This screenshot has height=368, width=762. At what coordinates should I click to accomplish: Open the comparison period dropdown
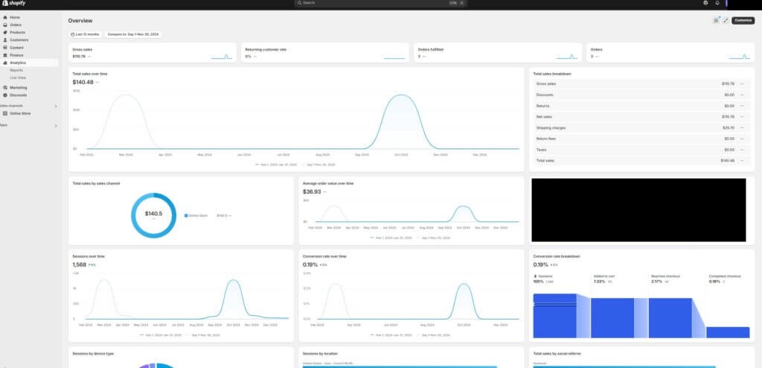(x=133, y=34)
